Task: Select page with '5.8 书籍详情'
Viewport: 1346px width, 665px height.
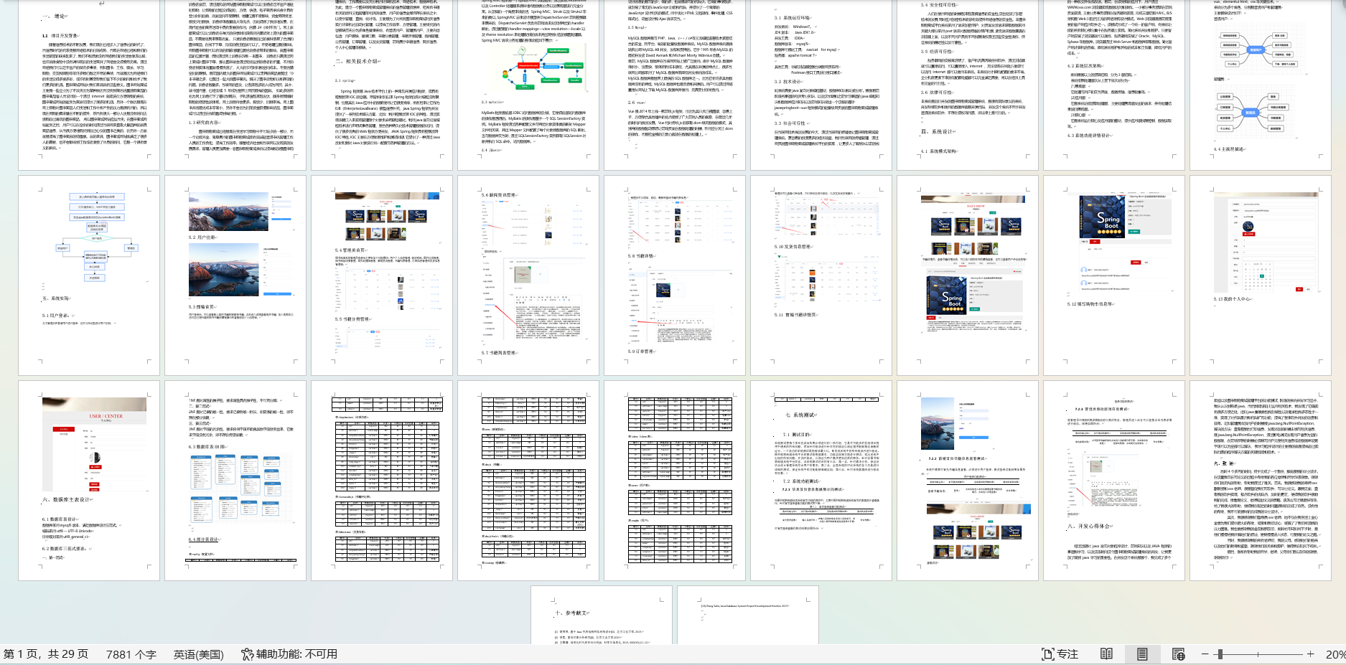Action: (x=675, y=275)
